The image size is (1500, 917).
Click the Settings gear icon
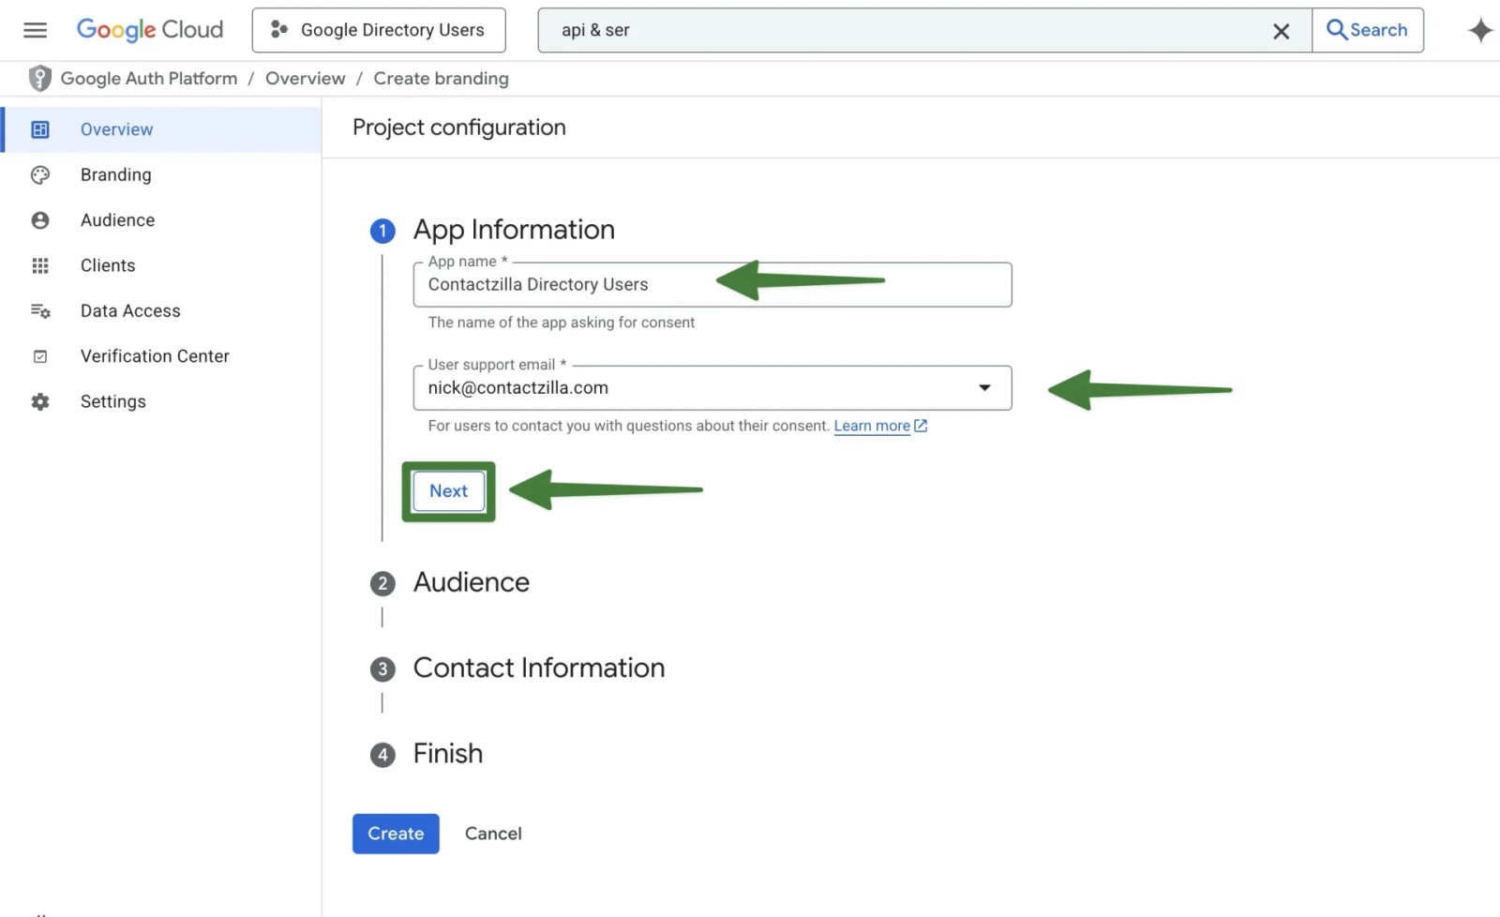(x=40, y=401)
